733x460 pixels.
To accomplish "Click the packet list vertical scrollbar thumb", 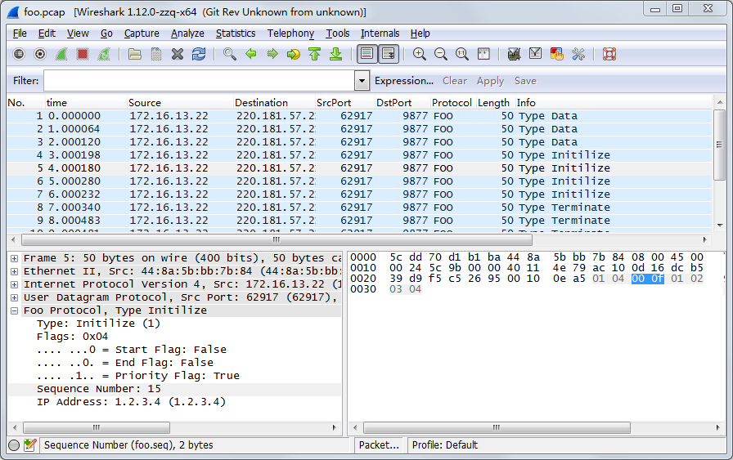I will (719, 145).
